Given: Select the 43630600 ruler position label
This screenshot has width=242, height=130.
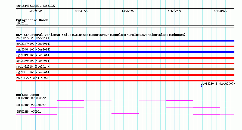Looking at the screenshot, I should 35,11.
